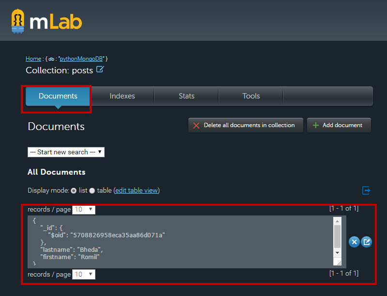Switch to the Documents tab
The image size is (387, 296).
[x=58, y=96]
